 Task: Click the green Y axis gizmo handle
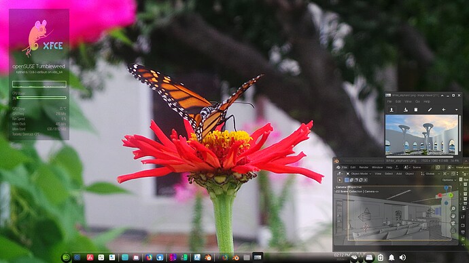pyautogui.click(x=451, y=195)
